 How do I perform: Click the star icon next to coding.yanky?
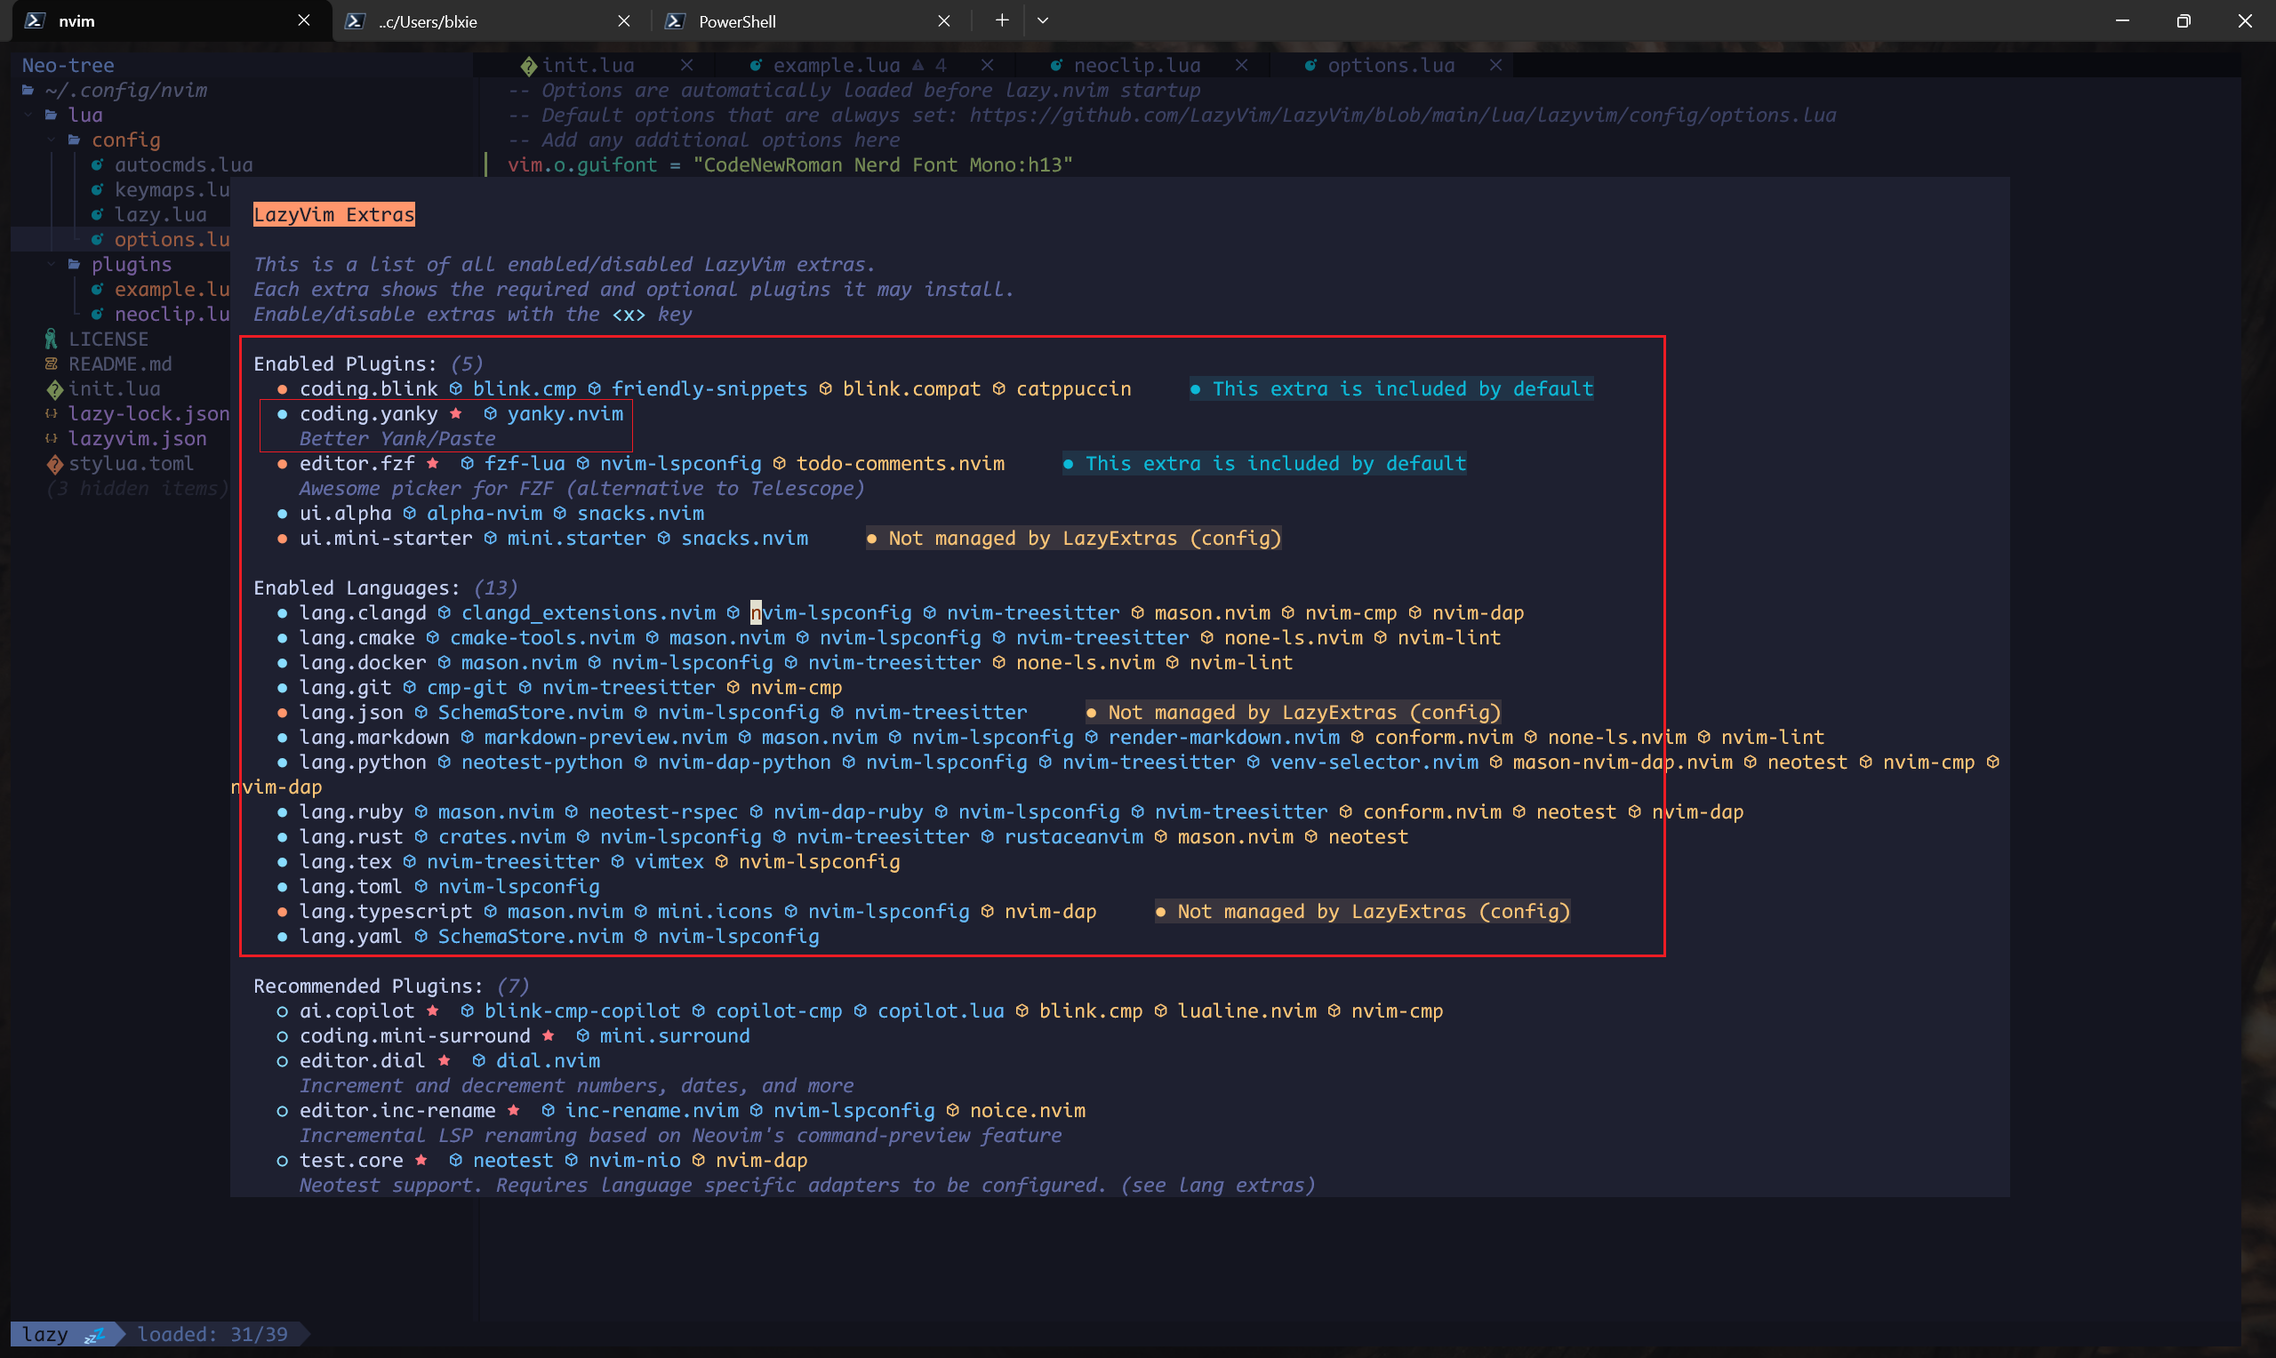[456, 413]
